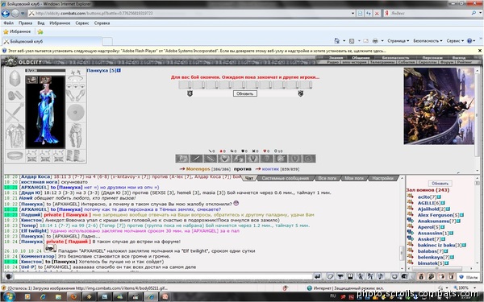Image resolution: width=484 pixels, height=302 pixels.
Task: Click the info icon next to Панкуха [5]
Action: [x=119, y=70]
